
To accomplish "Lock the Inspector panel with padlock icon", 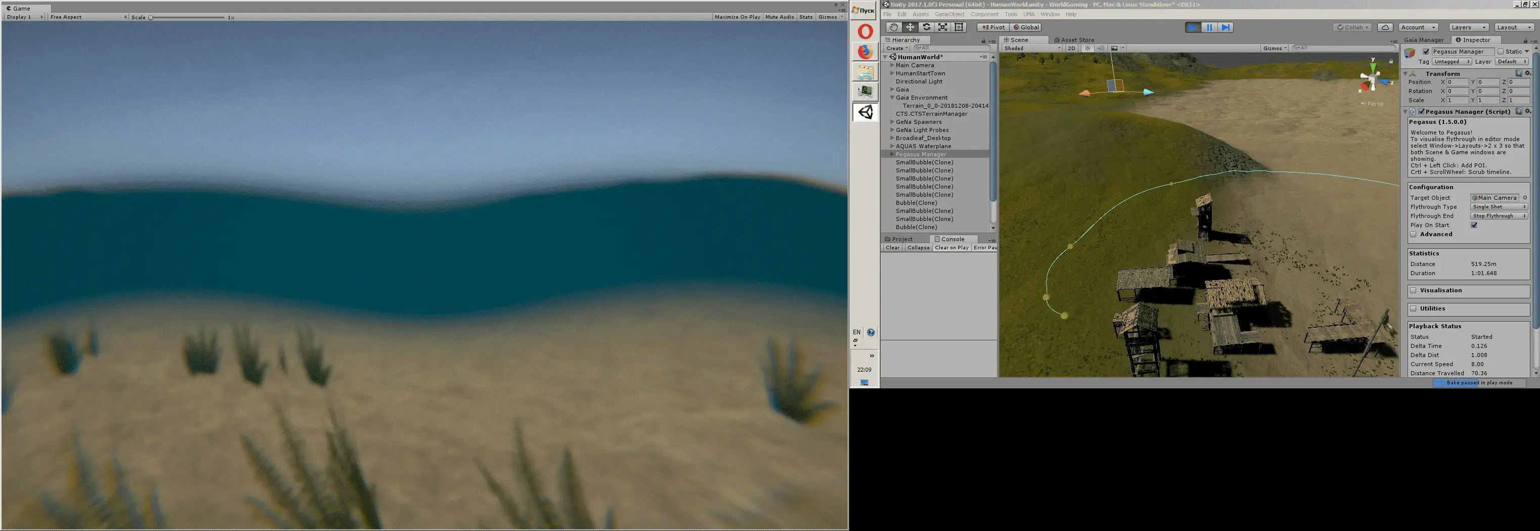I will [1525, 40].
